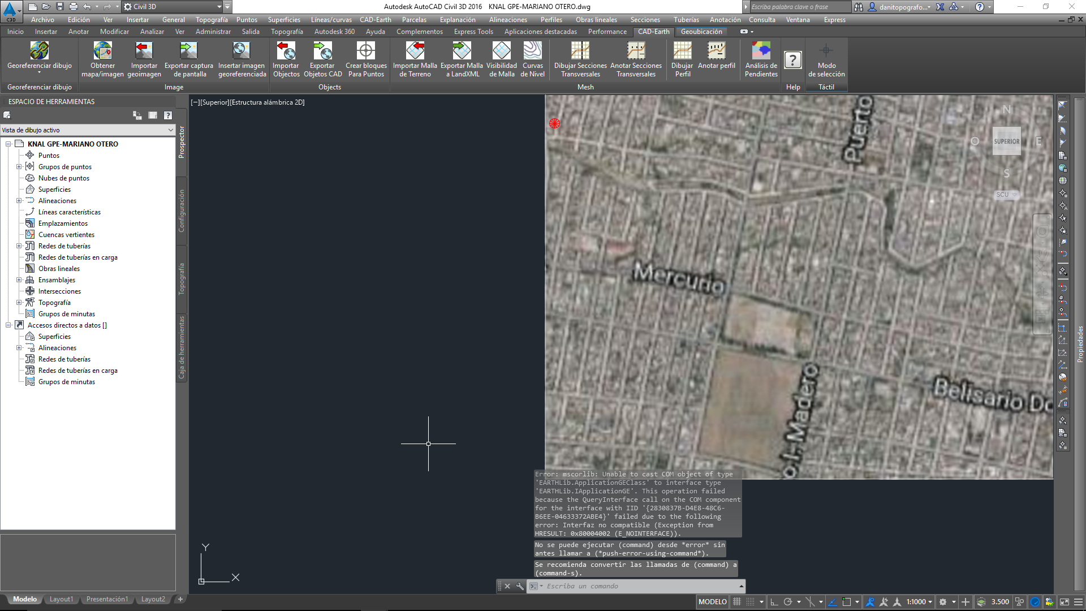The width and height of the screenshot is (1086, 611).
Task: Click Importar Malla de Terreno icon
Action: 415,51
